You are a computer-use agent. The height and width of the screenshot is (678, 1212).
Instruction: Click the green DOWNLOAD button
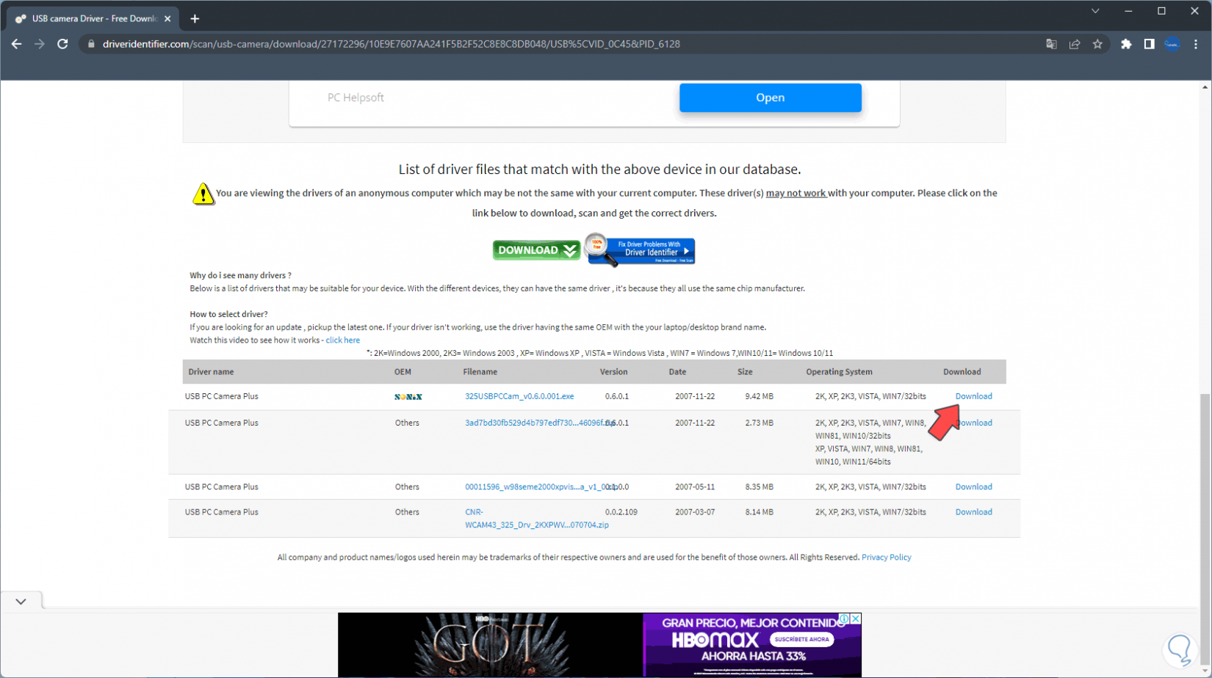[536, 250]
